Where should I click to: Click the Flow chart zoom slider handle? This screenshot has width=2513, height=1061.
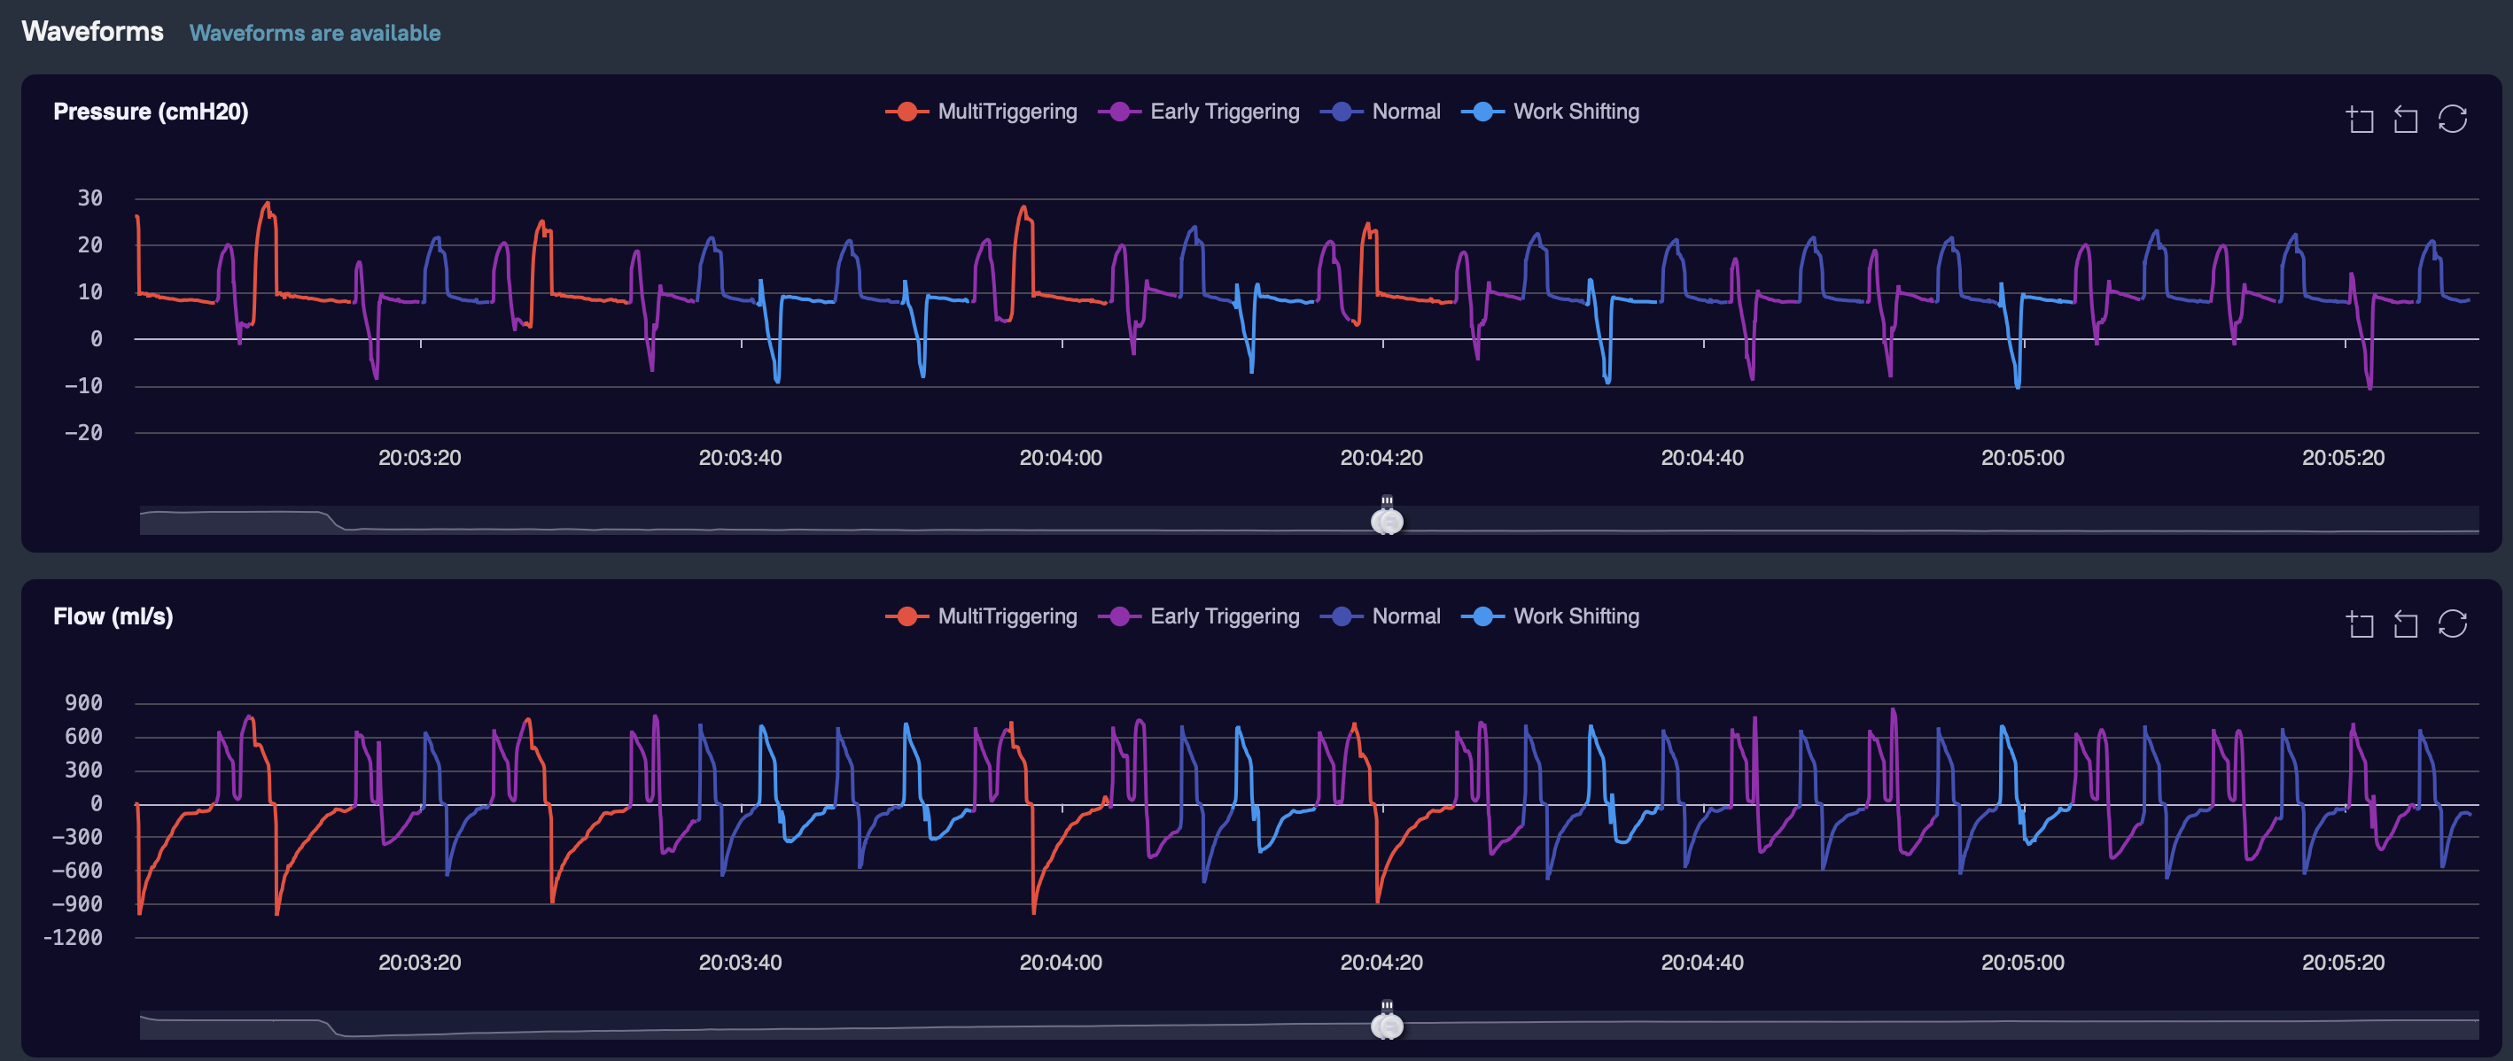1386,1025
